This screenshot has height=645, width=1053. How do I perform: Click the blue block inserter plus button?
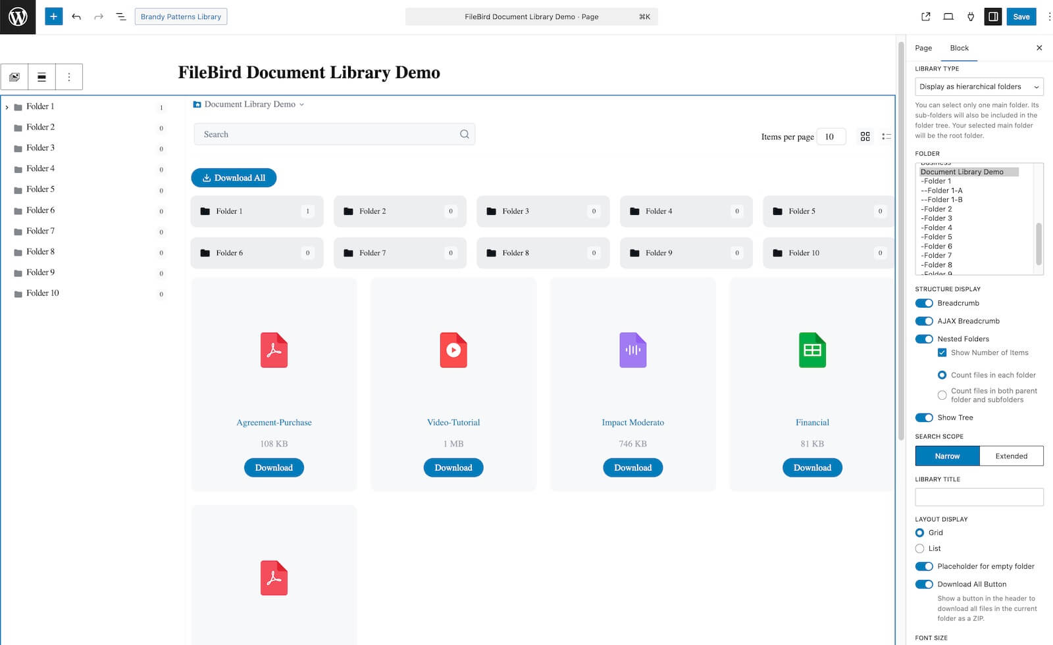pos(53,16)
